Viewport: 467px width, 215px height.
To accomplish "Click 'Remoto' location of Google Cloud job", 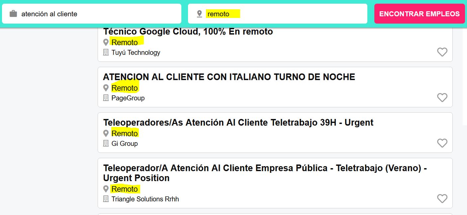I will coord(125,43).
